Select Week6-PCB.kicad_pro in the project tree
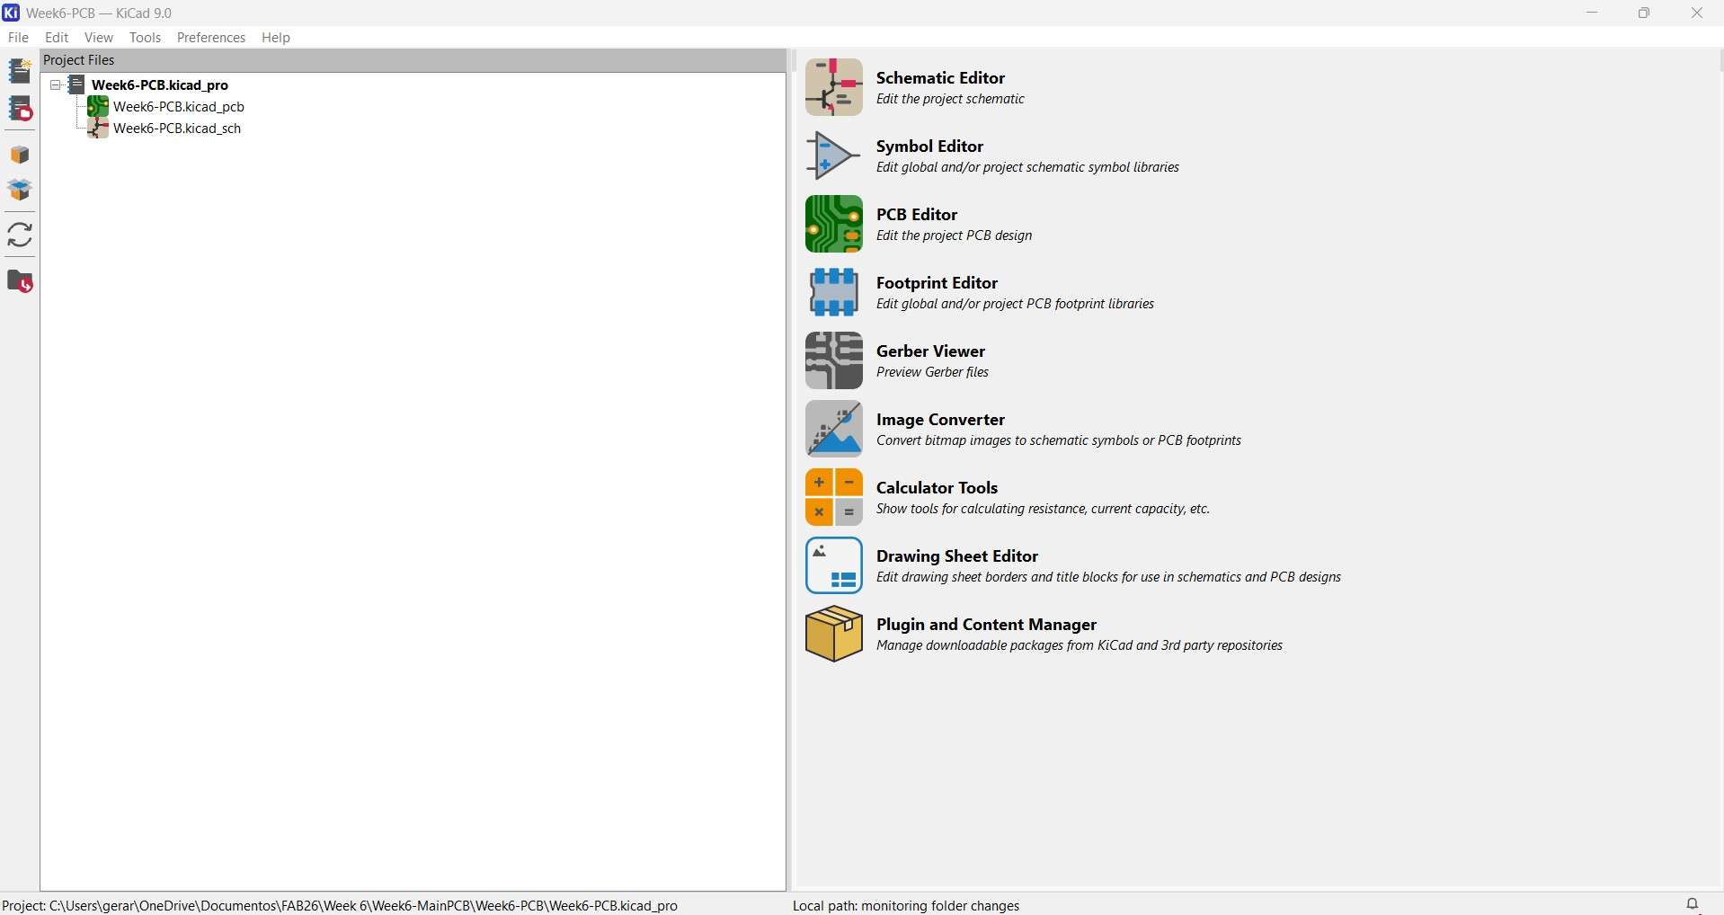The height and width of the screenshot is (915, 1724). [x=160, y=85]
